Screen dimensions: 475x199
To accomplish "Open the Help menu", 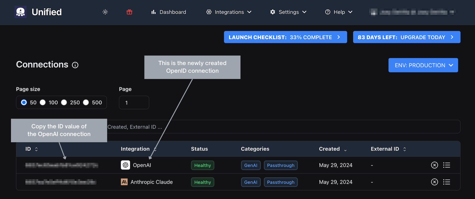I will 339,12.
